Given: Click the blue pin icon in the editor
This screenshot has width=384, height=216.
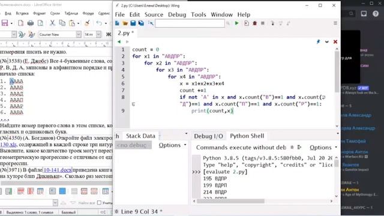Looking at the screenshot, I should point(319,41).
